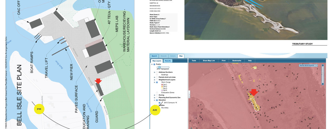333x129 pixels.
Task: Uncheck the Elevation layer checkbox
Action: [157, 100]
